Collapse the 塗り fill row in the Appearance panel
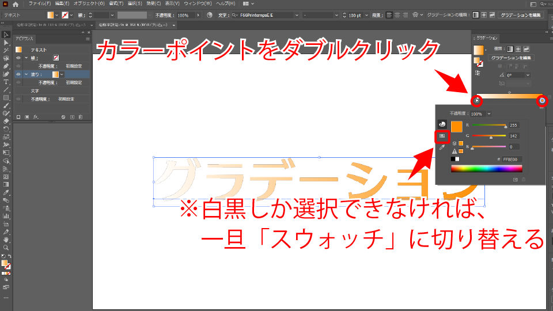Image resolution: width=553 pixels, height=311 pixels. pos(26,74)
